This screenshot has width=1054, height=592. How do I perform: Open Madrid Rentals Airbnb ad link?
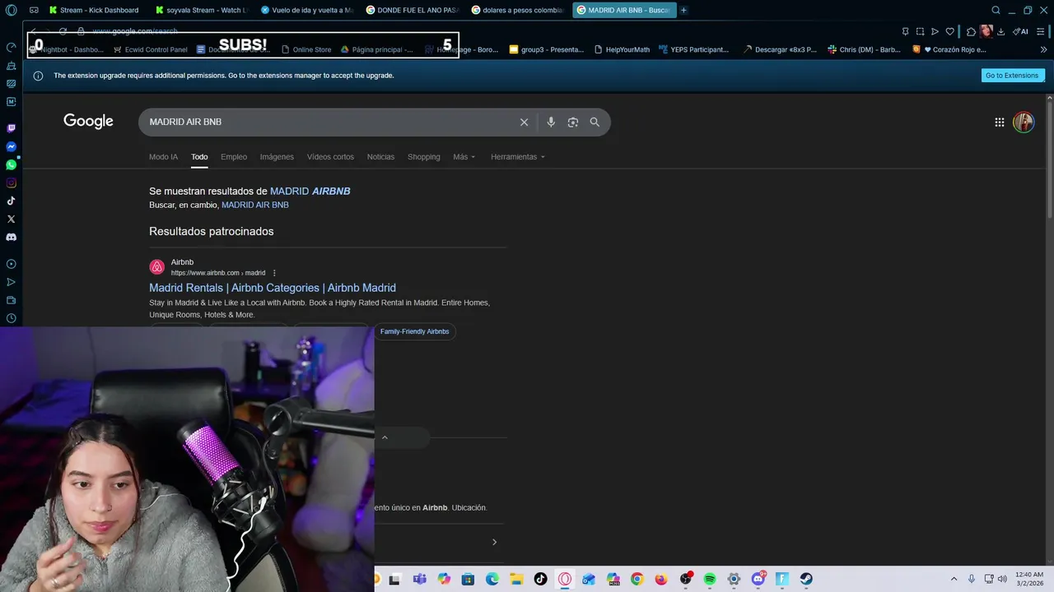tap(273, 288)
